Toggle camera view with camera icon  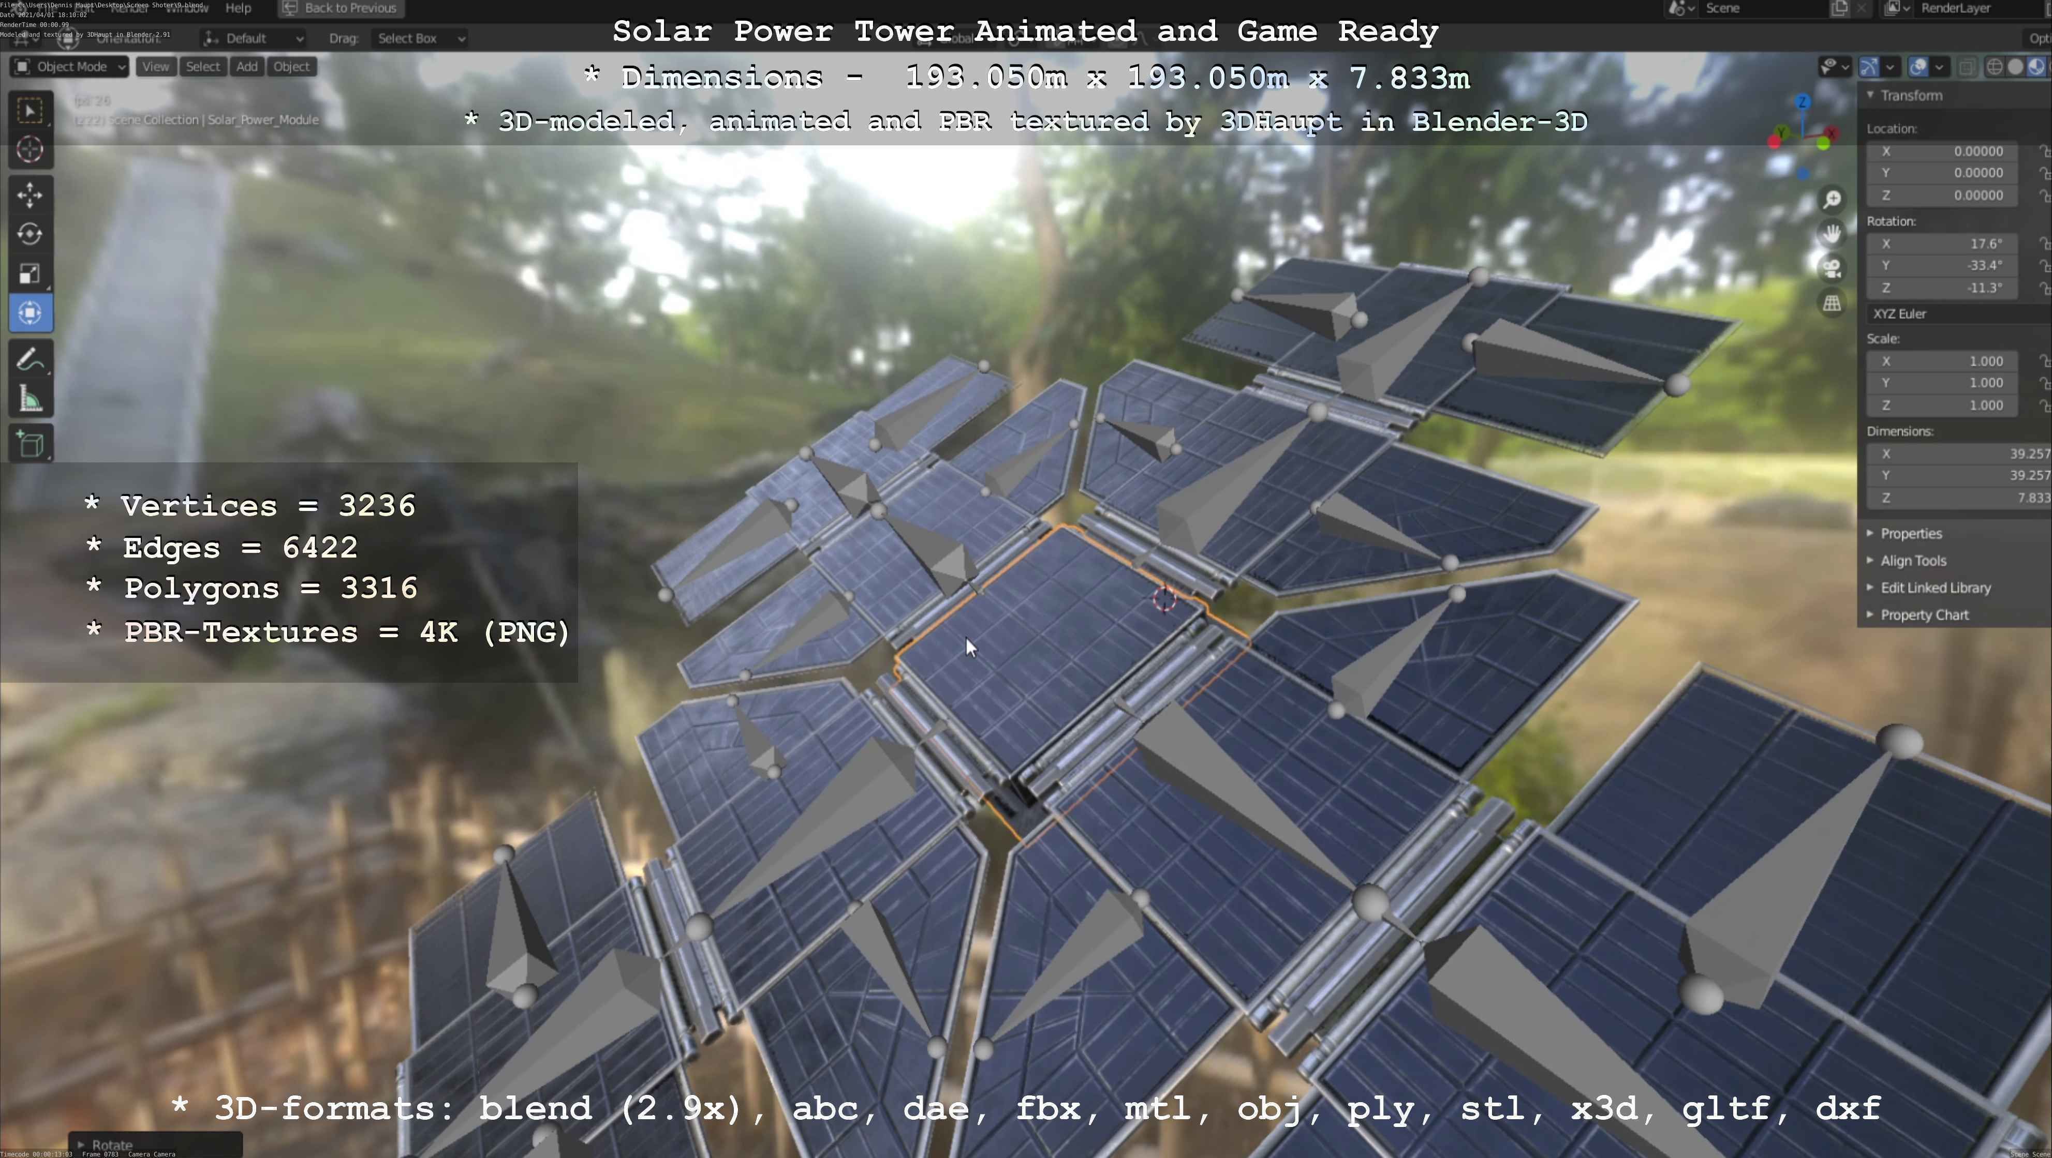[1832, 268]
